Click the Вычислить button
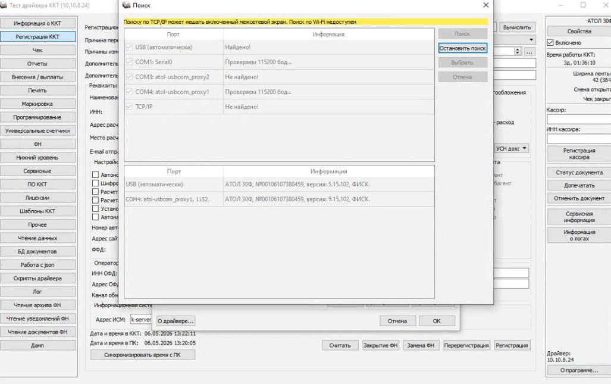611x384 pixels. click(x=517, y=27)
